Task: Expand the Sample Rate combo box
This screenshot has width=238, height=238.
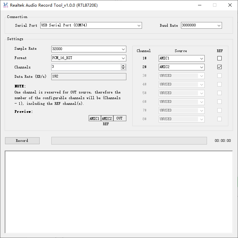Action: coord(89,49)
